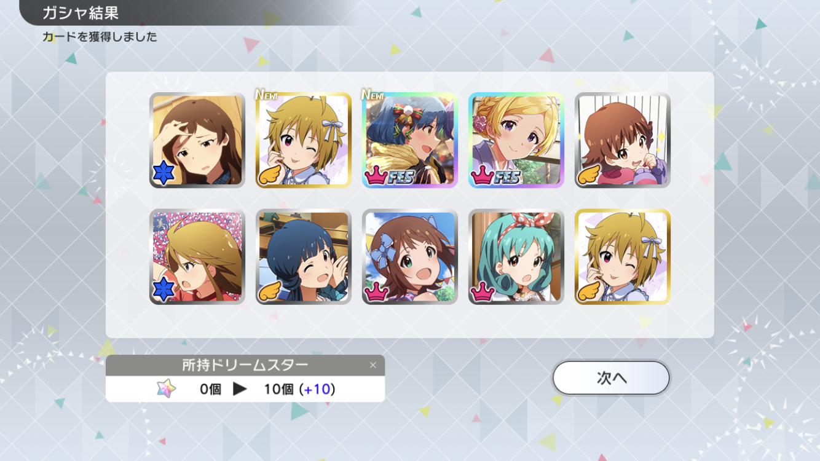Select the long-haired girl with floral background card

(x=197, y=257)
